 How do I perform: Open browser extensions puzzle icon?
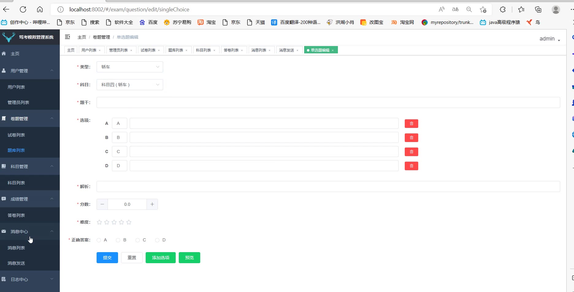[x=503, y=10]
